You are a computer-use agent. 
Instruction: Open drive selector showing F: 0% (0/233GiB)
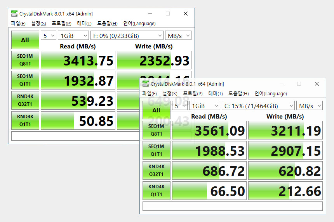click(127, 36)
